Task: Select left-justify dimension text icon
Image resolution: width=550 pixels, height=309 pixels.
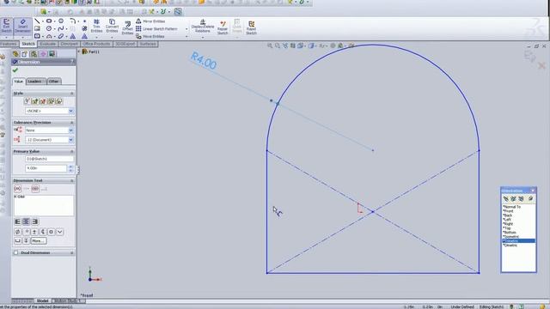Action: 17,221
